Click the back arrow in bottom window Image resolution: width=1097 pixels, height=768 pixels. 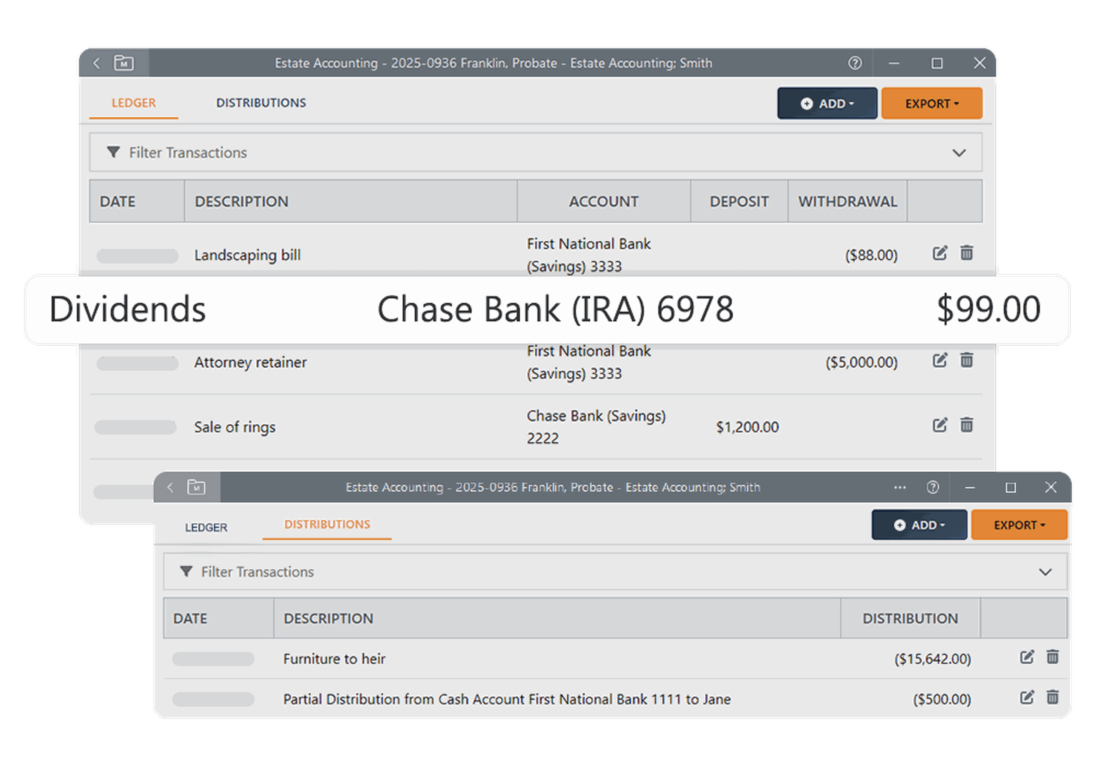[x=170, y=487]
